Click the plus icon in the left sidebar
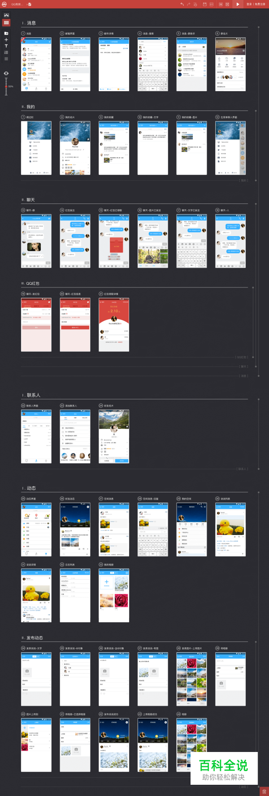269x796 pixels. (x=6, y=40)
